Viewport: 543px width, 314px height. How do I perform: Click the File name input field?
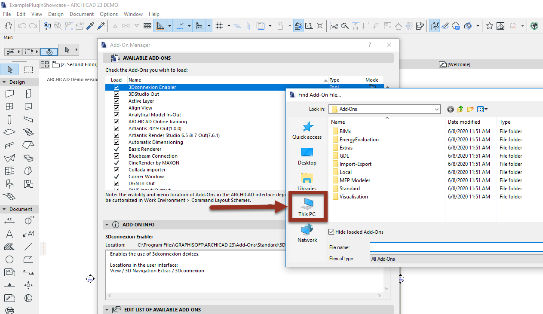[457, 247]
